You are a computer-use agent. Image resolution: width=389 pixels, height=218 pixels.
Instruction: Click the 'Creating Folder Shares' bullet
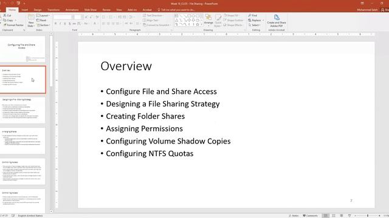pyautogui.click(x=145, y=116)
